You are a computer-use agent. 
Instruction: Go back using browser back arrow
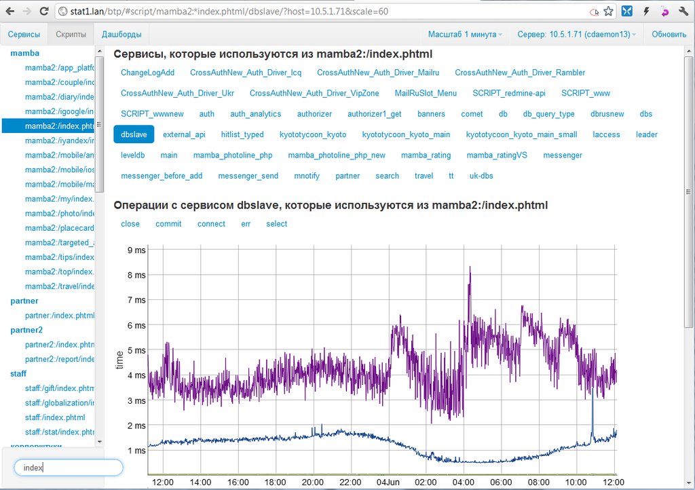[x=10, y=12]
